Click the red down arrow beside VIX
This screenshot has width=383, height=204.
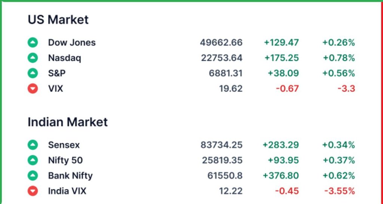[33, 89]
